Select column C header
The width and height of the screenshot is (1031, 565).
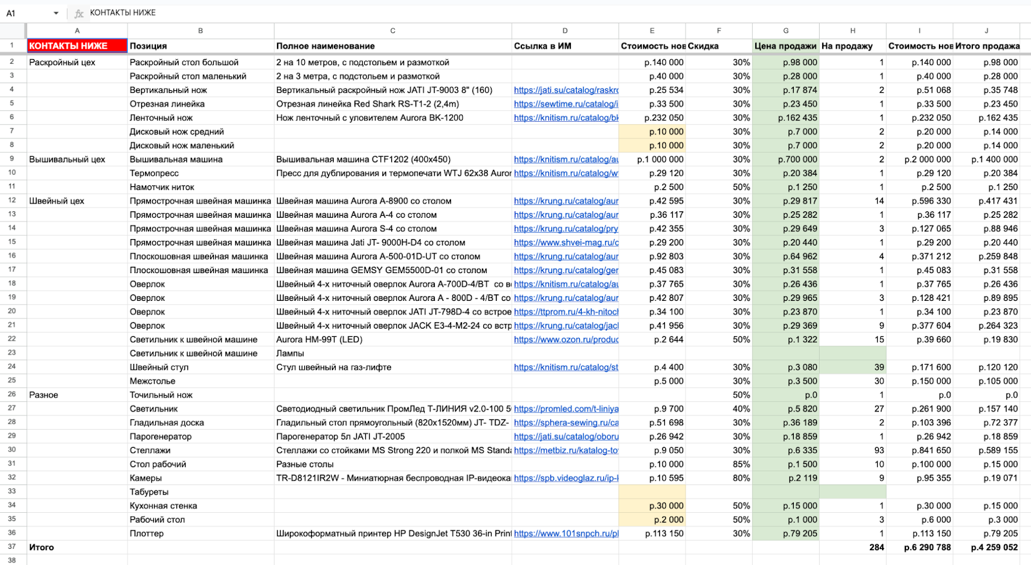point(393,31)
